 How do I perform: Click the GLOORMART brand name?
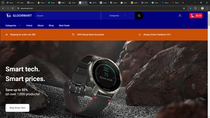[x=22, y=16]
